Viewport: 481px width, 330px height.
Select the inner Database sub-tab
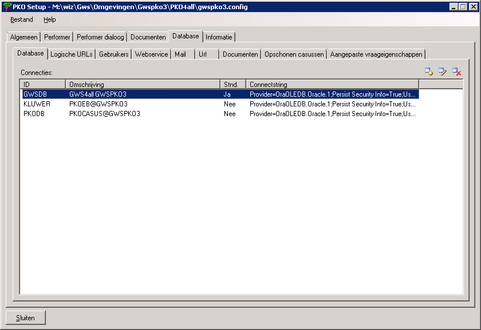[x=30, y=53]
